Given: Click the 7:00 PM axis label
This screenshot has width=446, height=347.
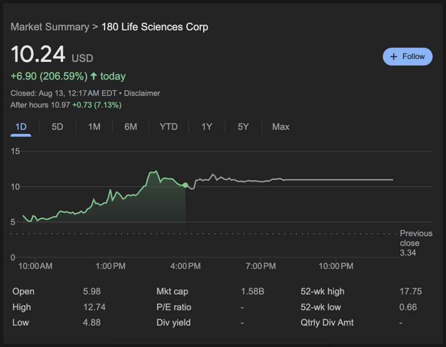Looking at the screenshot, I should (260, 266).
